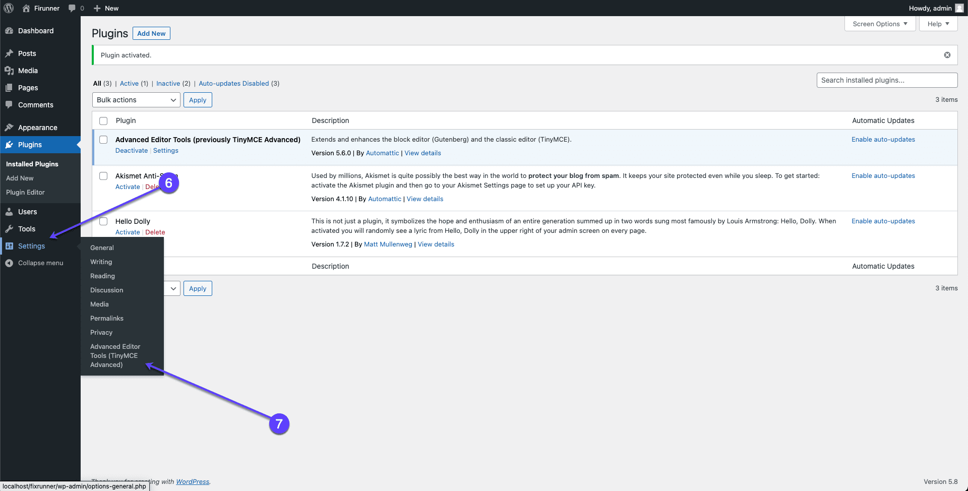This screenshot has width=968, height=491.
Task: Click the Dashboard gauge icon
Action: pos(9,31)
